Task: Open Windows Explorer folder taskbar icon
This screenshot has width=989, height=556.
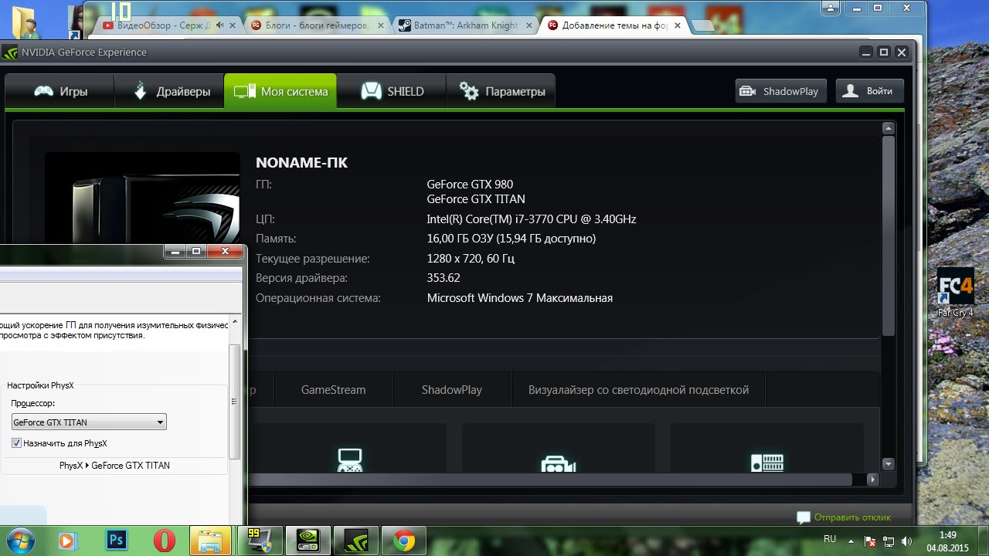Action: click(x=210, y=541)
